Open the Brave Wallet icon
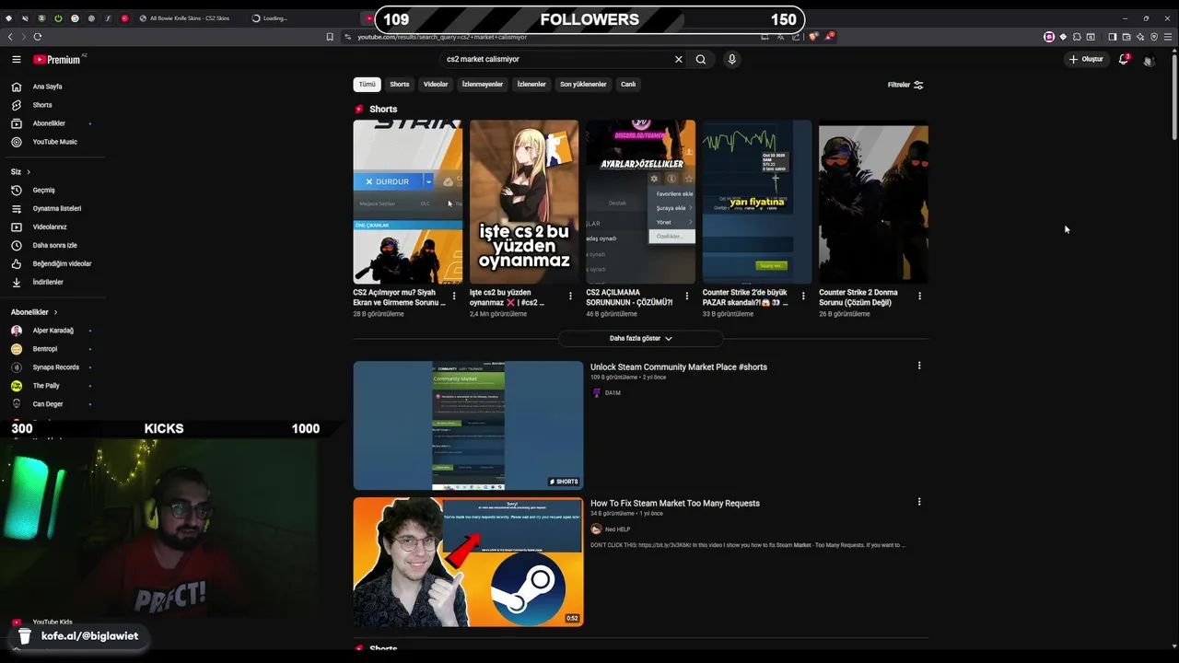Viewport: 1179px width, 663px height. [x=1126, y=37]
